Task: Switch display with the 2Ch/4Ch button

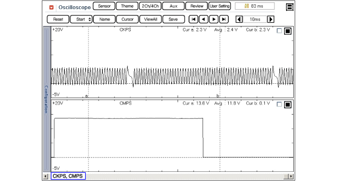Action: click(x=150, y=6)
